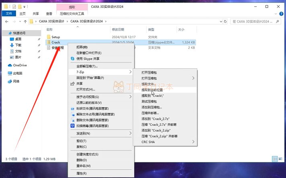Switch to the 共享 ribbon tab
The width and height of the screenshot is (286, 178).
tap(36, 14)
